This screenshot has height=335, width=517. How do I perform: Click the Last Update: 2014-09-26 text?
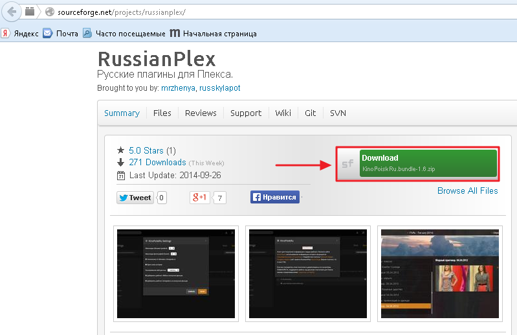click(x=175, y=175)
